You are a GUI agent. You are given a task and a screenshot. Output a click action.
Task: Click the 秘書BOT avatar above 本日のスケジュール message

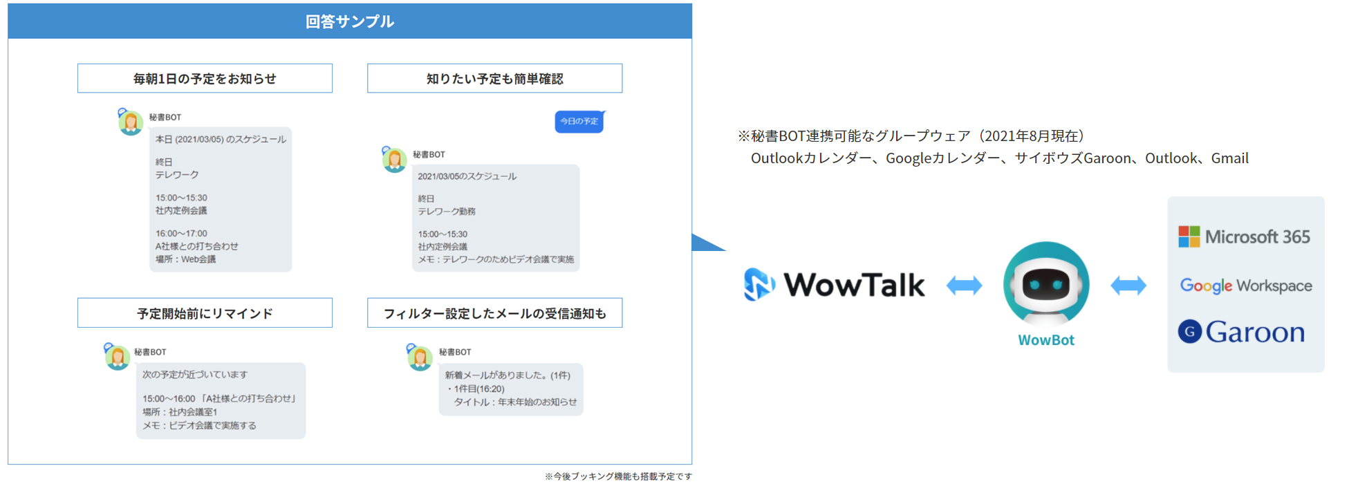130,122
